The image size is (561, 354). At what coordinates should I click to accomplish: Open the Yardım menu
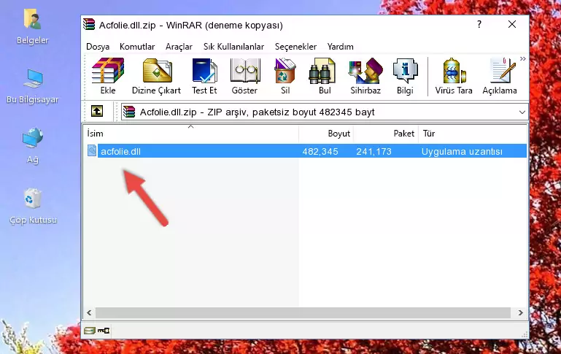340,47
